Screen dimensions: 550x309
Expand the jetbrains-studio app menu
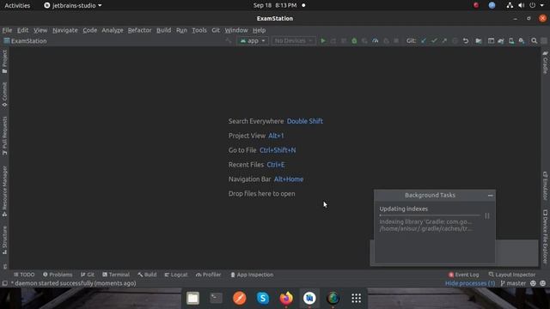pos(73,5)
